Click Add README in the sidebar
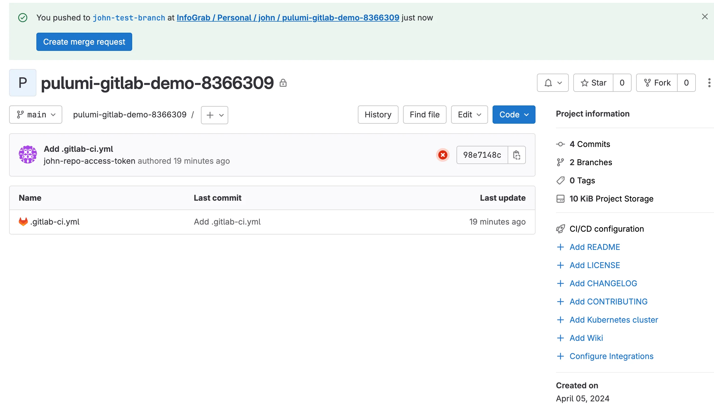714x419 pixels. pyautogui.click(x=594, y=247)
